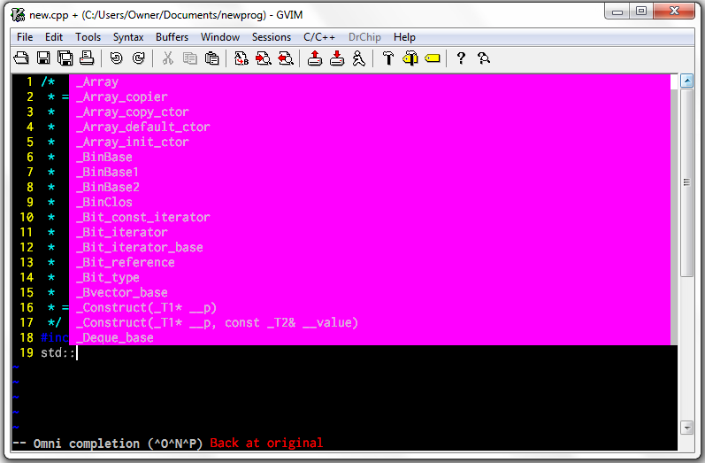The image size is (705, 463).
Task: Click the Load Session toolbar icon
Action: pos(315,58)
